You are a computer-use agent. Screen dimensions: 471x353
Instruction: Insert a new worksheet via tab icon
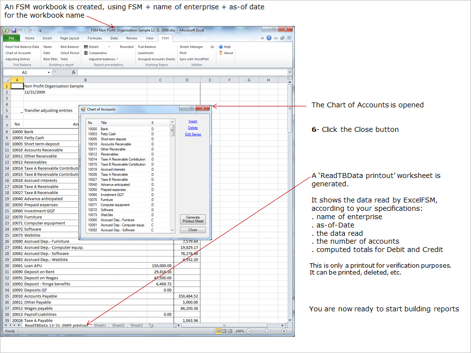[151, 325]
